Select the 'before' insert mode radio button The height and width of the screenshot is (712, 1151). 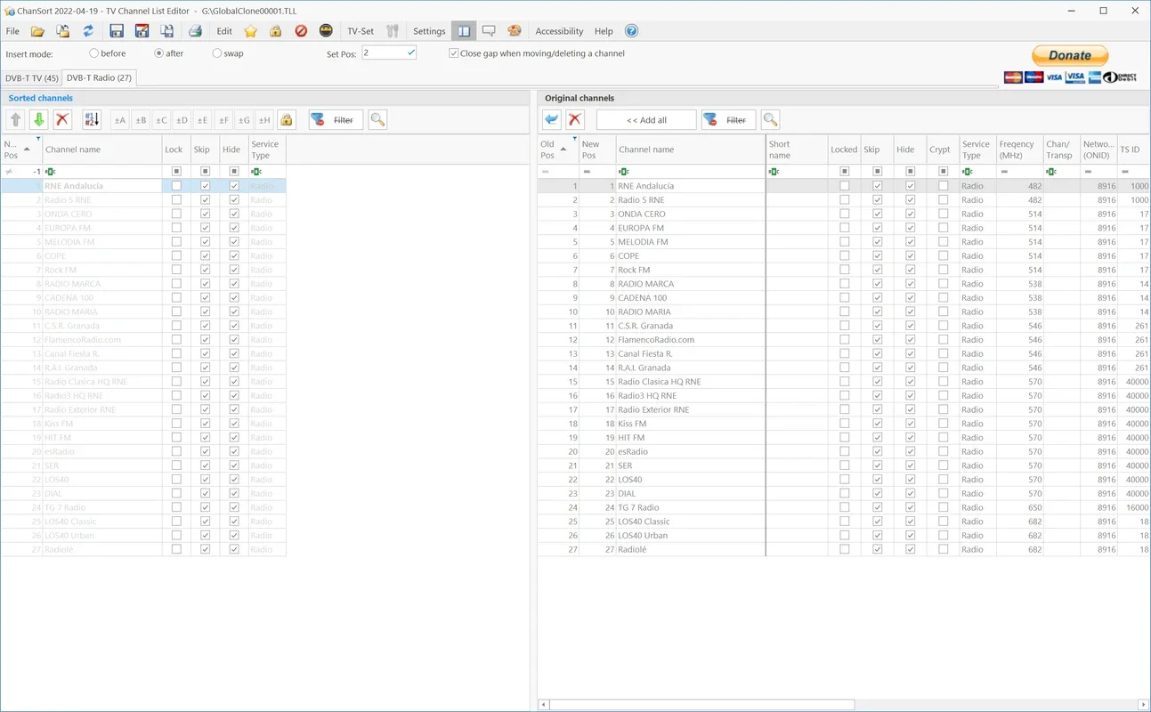point(94,53)
